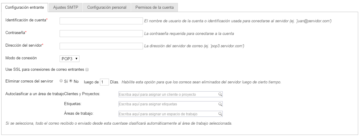Open the Modo de conexión POP3 dropdown

point(70,58)
